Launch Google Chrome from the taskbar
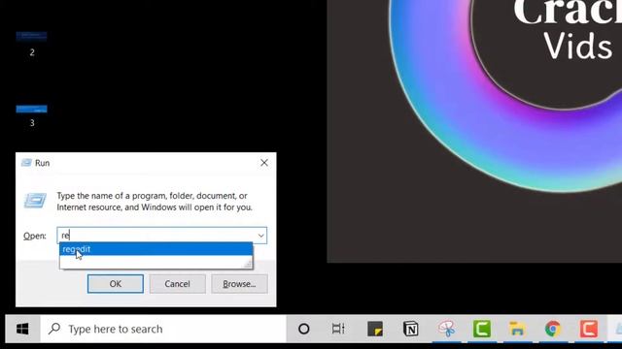 553,329
